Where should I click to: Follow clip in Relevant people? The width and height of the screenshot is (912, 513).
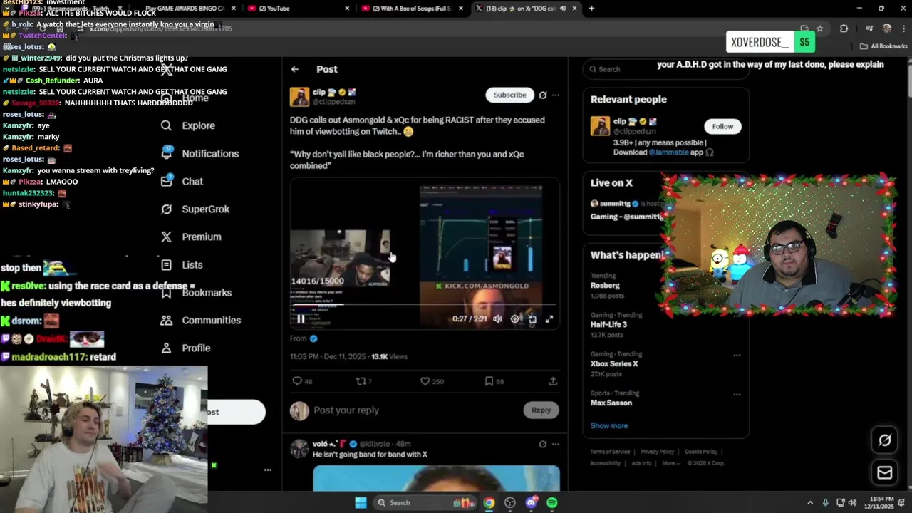click(x=722, y=126)
